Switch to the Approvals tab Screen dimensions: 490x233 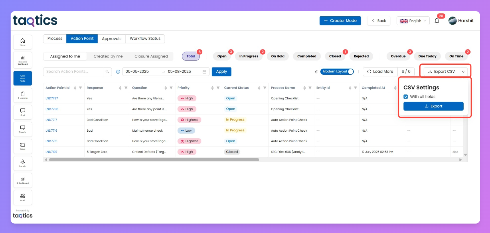tap(112, 39)
